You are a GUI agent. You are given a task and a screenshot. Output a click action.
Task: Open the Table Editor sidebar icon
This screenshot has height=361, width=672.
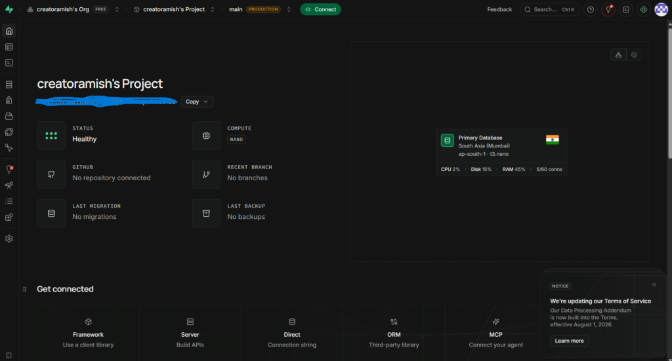click(9, 47)
